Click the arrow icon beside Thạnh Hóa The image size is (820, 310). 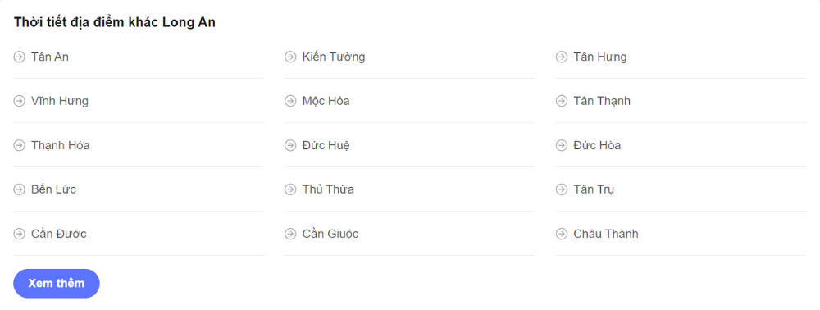coord(20,145)
